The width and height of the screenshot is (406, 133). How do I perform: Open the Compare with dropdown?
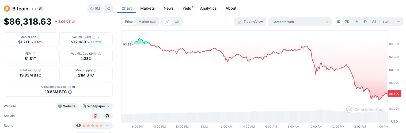(x=300, y=22)
